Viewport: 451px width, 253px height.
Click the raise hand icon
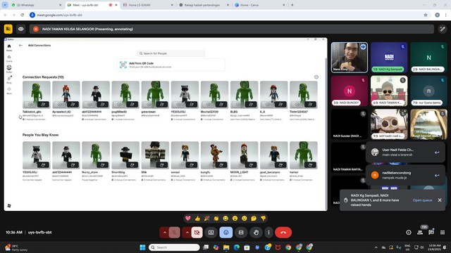tap(256, 233)
